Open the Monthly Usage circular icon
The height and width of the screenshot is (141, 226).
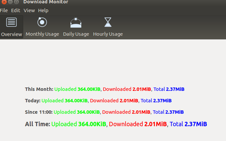tap(42, 22)
